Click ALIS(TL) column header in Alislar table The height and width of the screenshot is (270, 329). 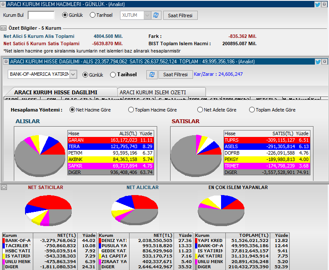coord(128,133)
